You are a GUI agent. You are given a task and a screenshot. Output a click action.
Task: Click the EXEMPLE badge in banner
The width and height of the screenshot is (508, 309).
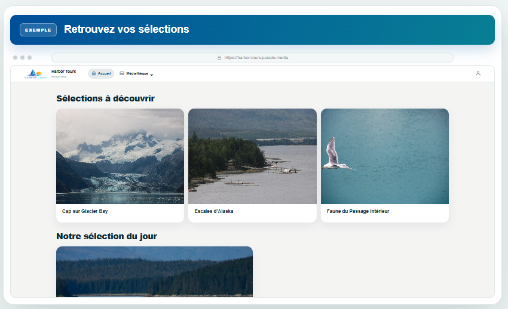pos(38,30)
